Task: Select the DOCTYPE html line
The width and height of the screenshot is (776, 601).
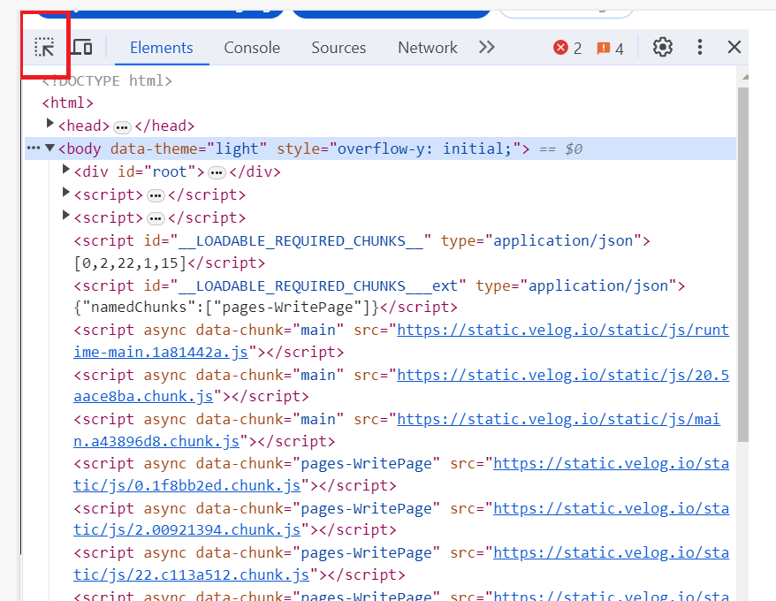Action: [107, 80]
